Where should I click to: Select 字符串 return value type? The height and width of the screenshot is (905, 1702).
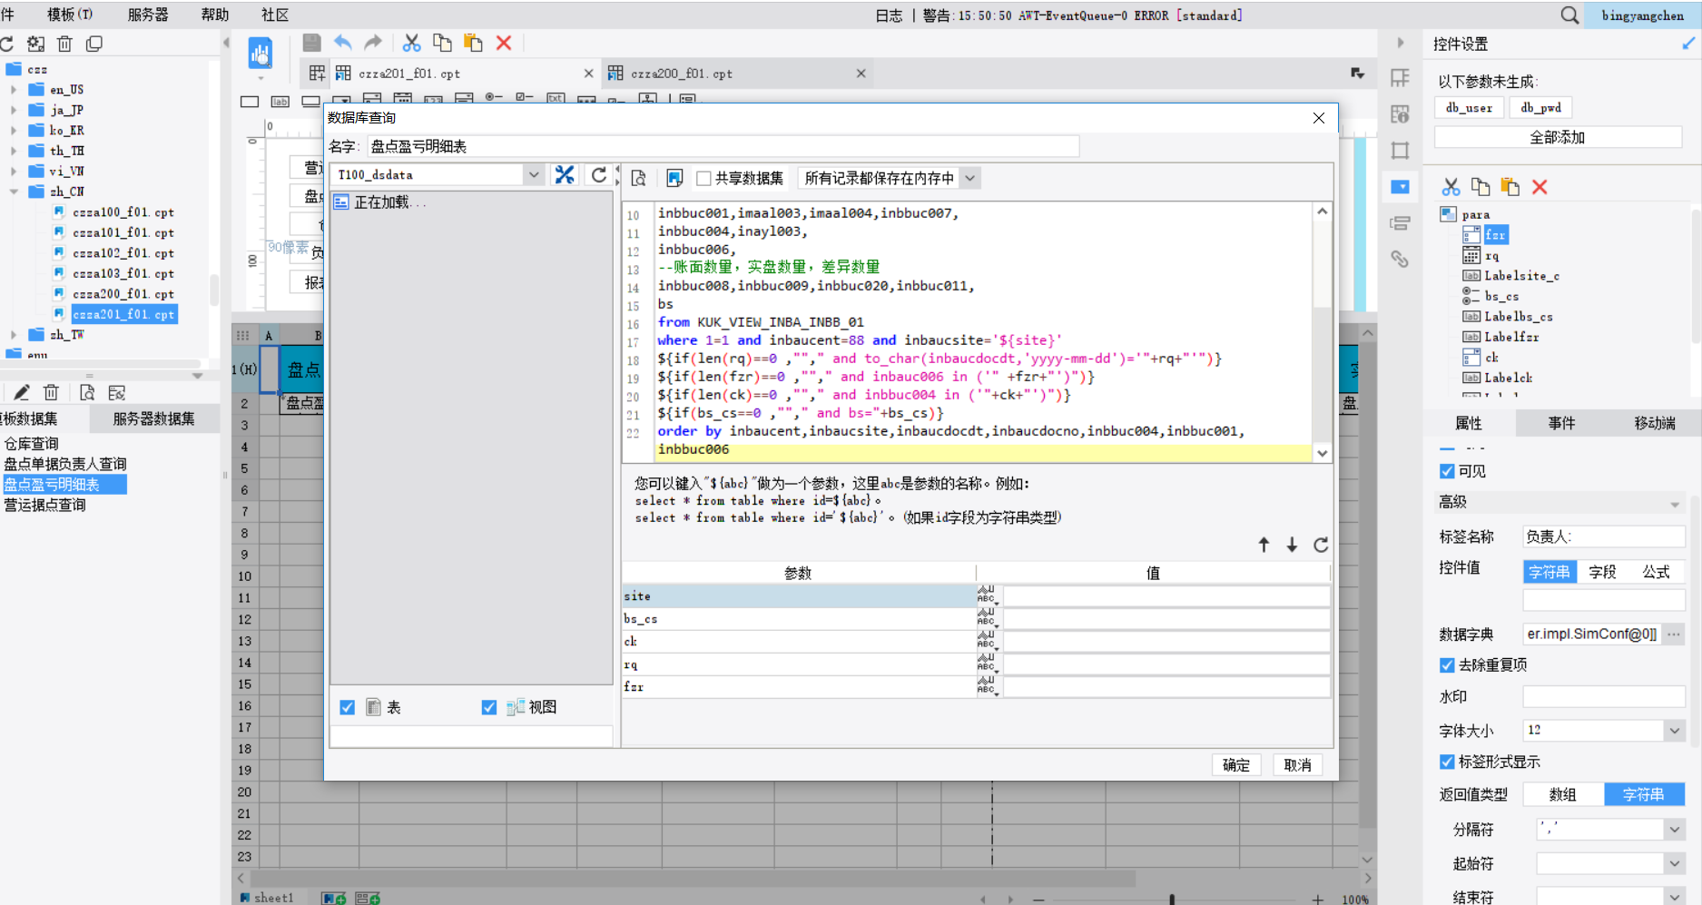click(1644, 794)
